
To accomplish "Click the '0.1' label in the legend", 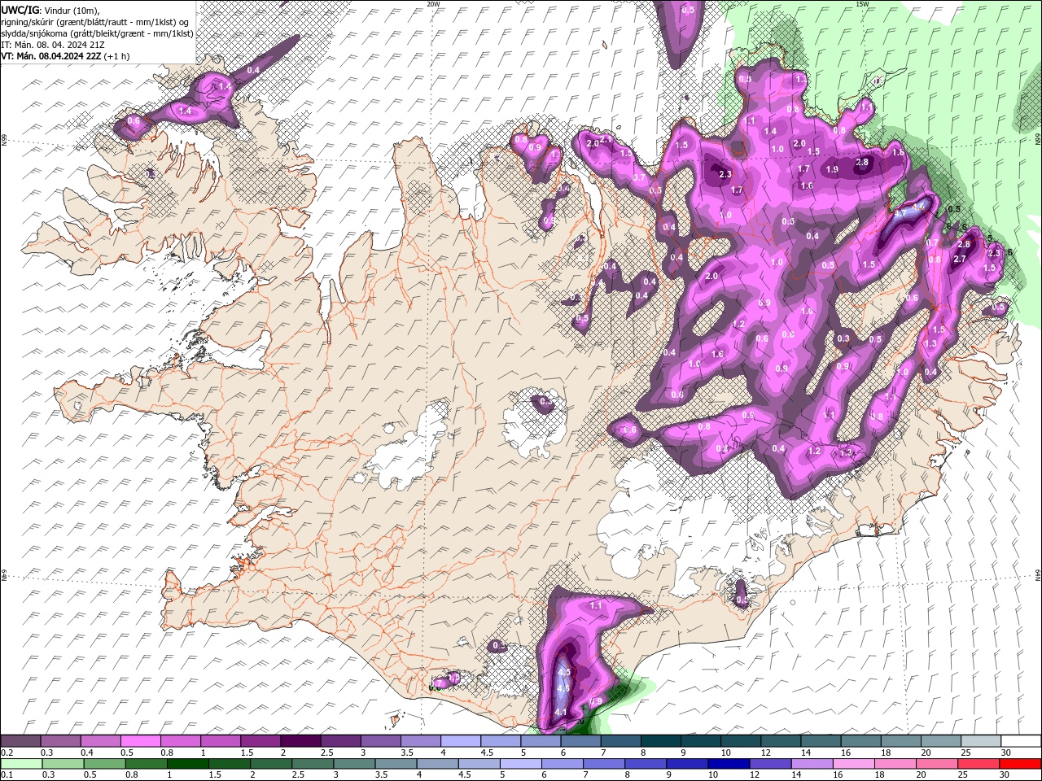I will (7, 774).
